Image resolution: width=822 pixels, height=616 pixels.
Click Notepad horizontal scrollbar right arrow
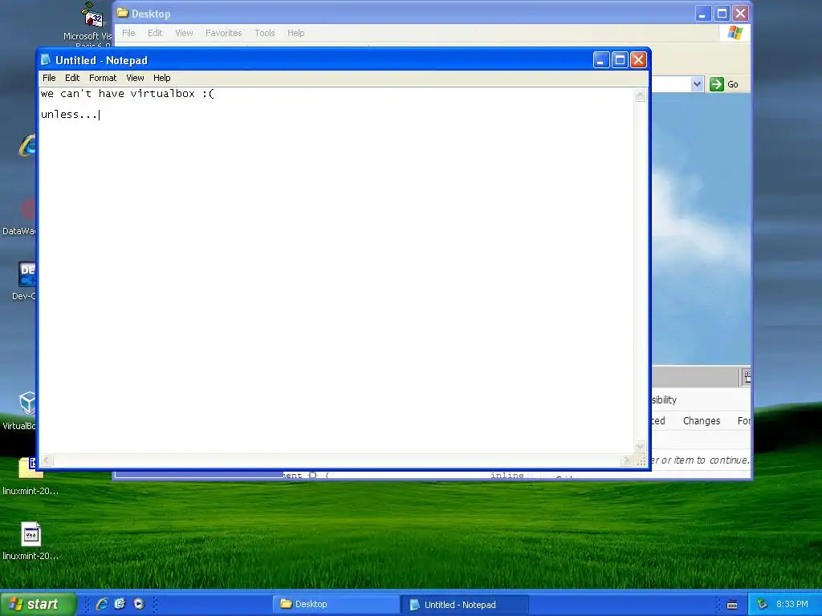pyautogui.click(x=626, y=460)
